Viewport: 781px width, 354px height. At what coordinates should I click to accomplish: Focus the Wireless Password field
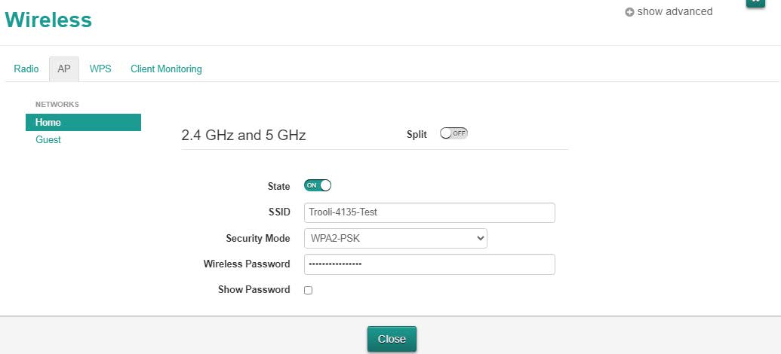point(429,264)
